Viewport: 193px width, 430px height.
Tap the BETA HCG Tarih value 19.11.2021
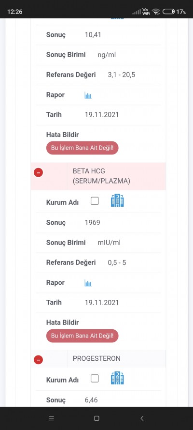102,303
